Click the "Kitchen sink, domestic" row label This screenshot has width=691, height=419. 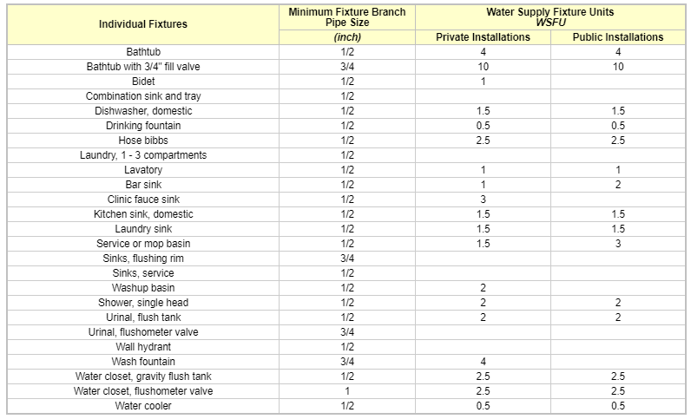click(143, 214)
